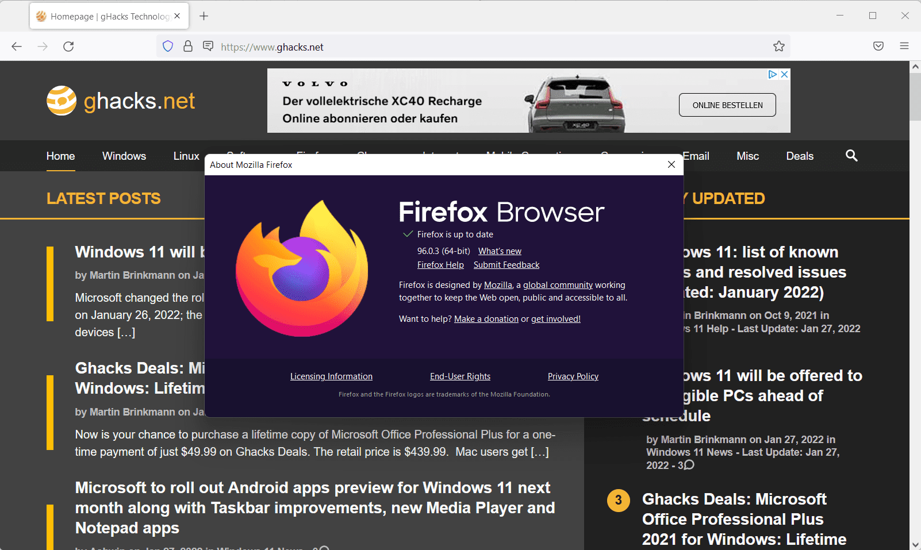The image size is (921, 550).
Task: Open the Home menu item
Action: pyautogui.click(x=61, y=156)
